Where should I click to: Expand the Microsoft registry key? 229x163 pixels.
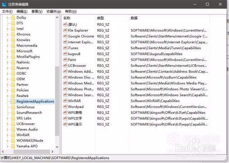pos(8,51)
